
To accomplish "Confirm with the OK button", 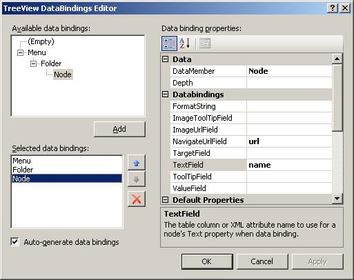I will click(207, 261).
